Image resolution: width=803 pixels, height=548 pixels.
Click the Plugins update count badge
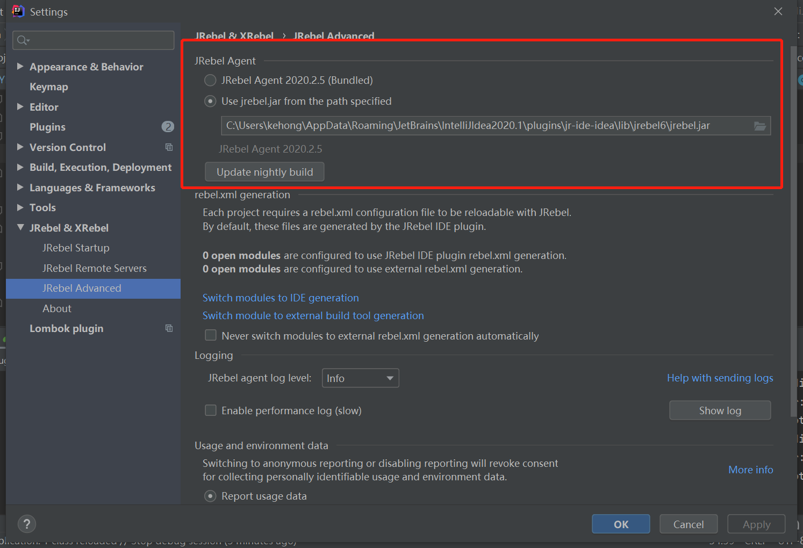[x=168, y=127]
